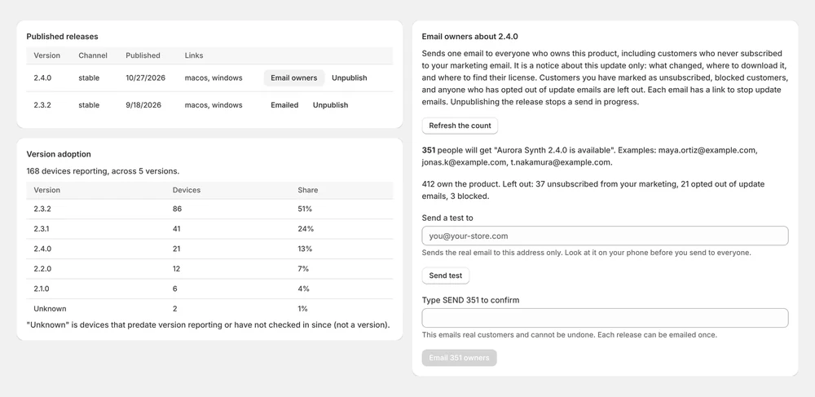Select the Unknown row in Version adoption
The width and height of the screenshot is (815, 397).
[x=210, y=309]
